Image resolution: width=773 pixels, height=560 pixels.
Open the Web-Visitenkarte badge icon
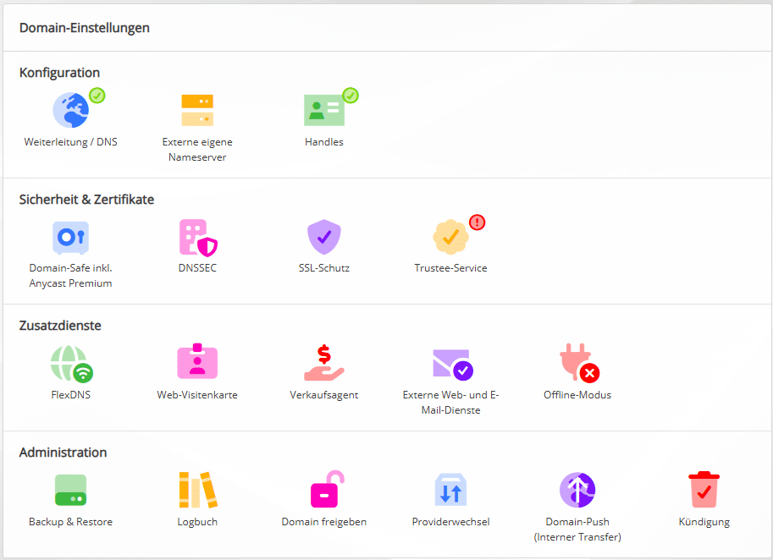[197, 361]
